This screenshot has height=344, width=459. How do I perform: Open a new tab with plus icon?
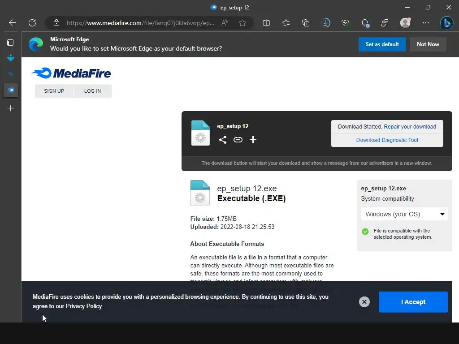coord(11,108)
